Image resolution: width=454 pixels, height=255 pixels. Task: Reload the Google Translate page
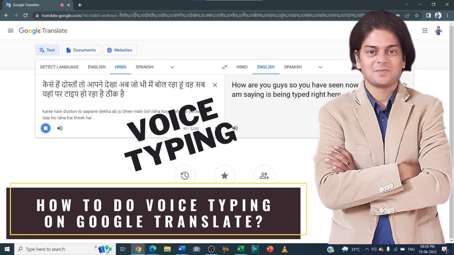point(26,16)
